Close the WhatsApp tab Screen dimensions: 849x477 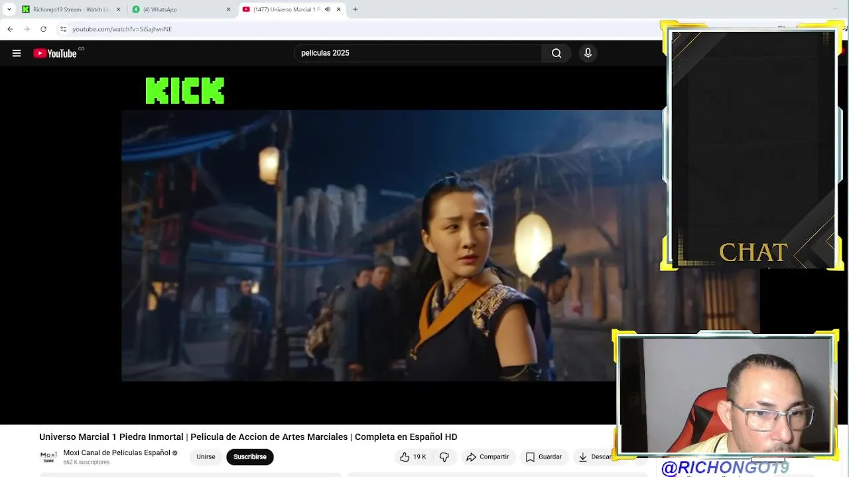point(229,9)
